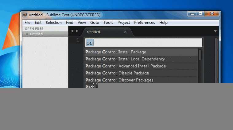Click the Sublime Text title bar icon

(25, 15)
